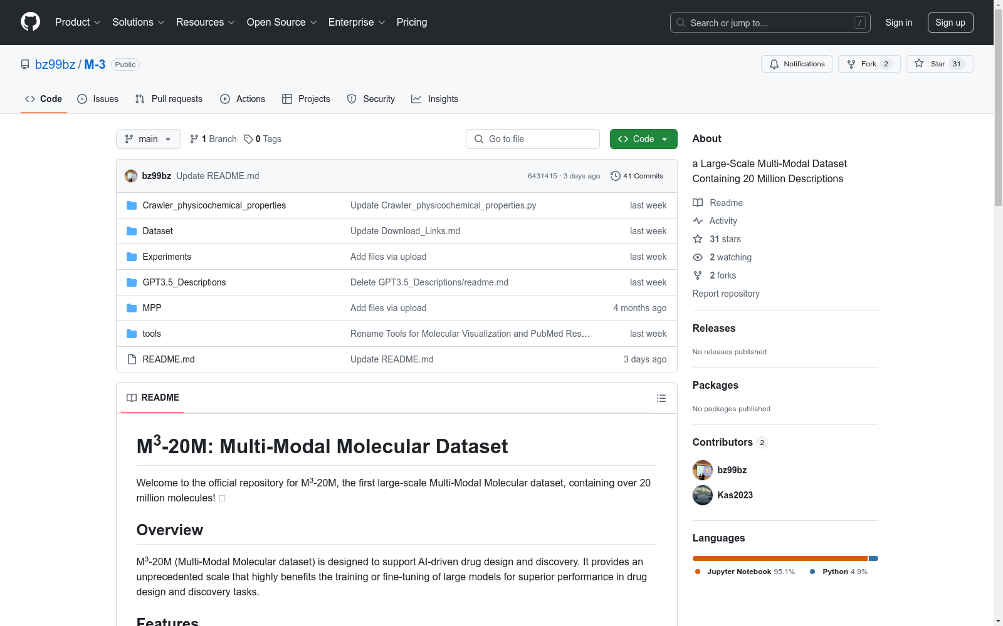View the 41 Commits history

click(x=637, y=176)
